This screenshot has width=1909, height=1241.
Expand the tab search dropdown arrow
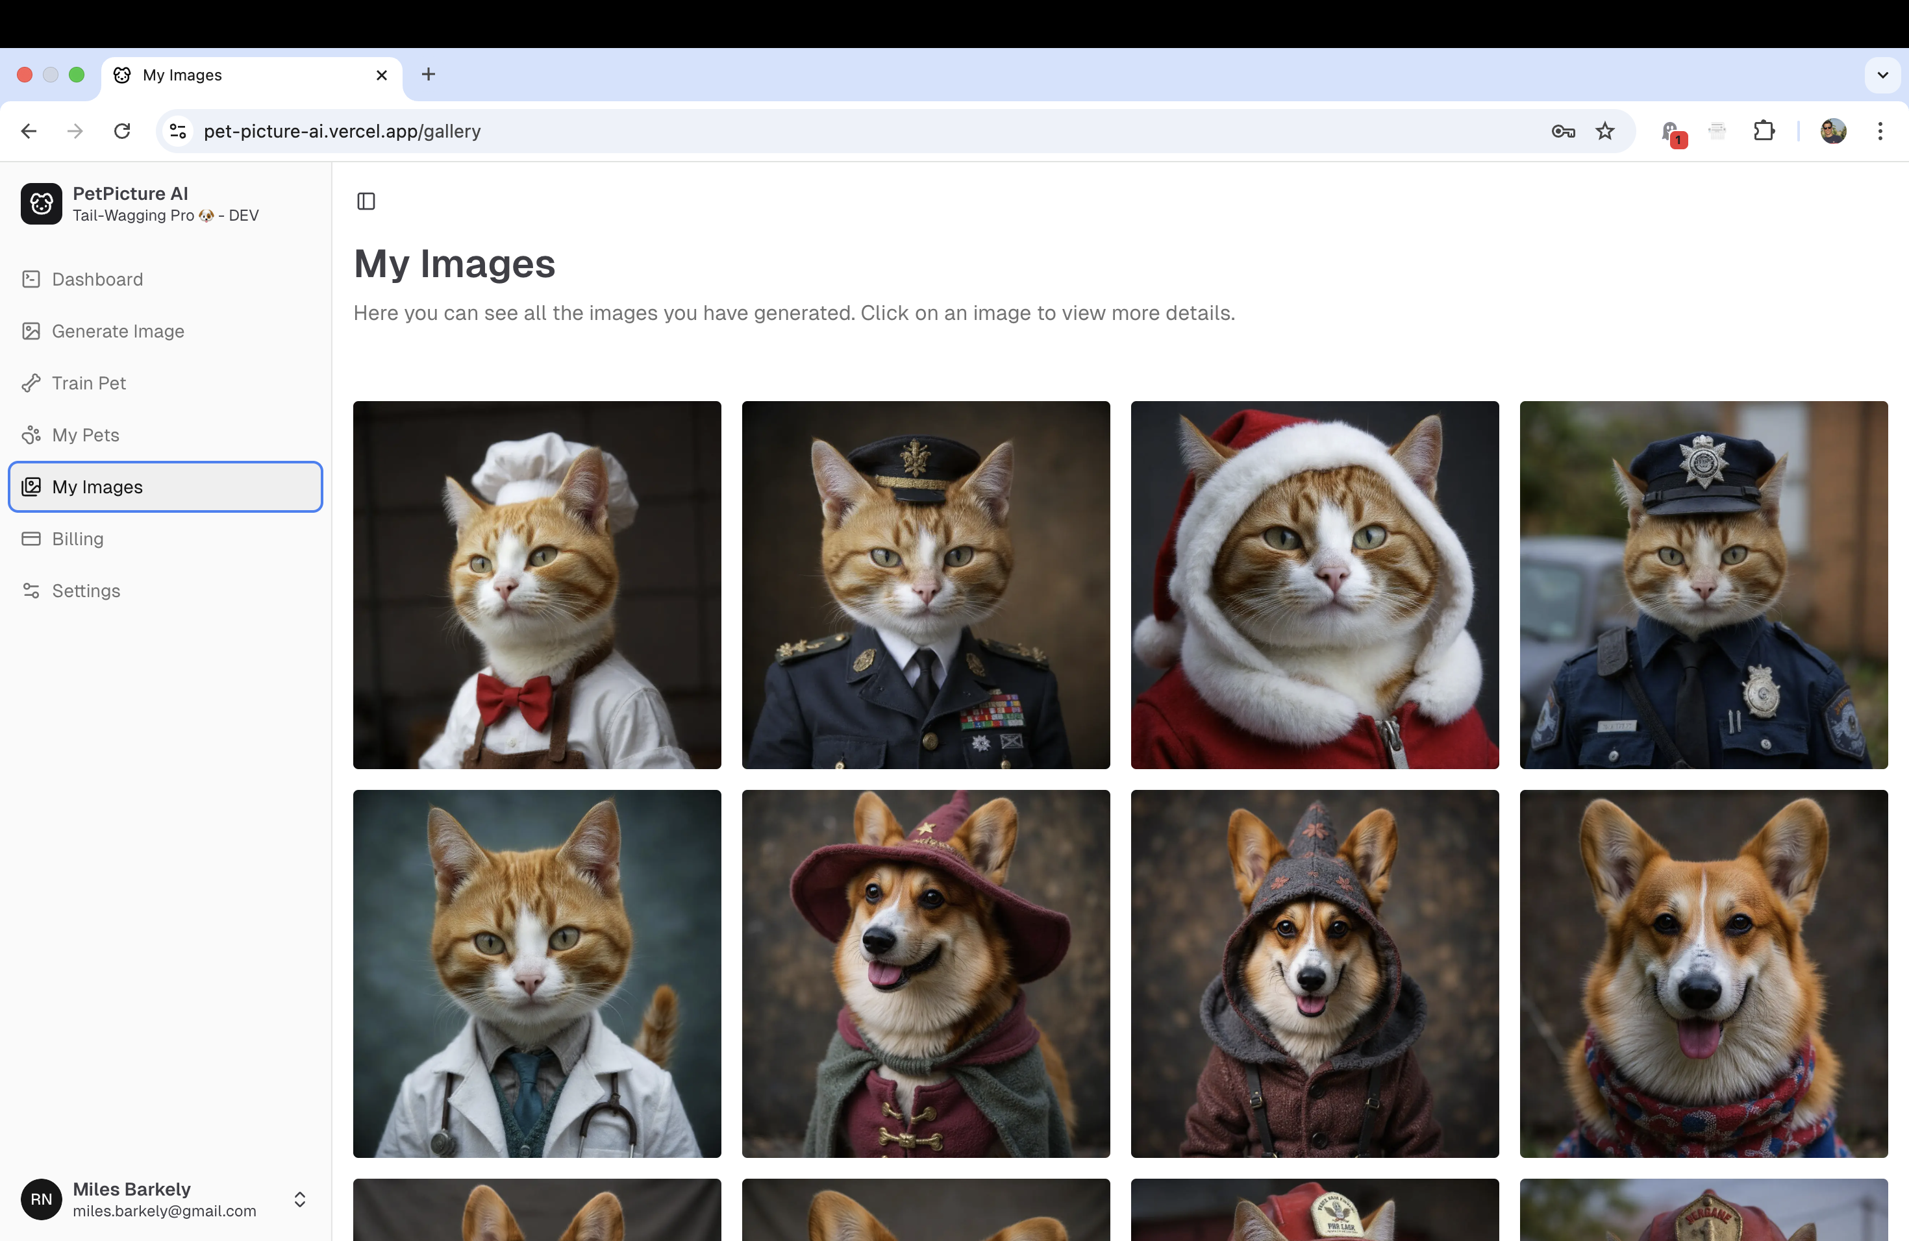(x=1882, y=75)
